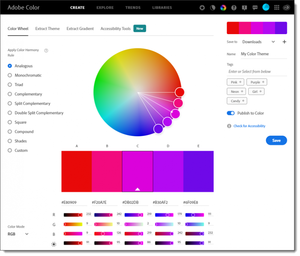Open the Accessibility Tools tab
The width and height of the screenshot is (300, 256).
pos(115,28)
